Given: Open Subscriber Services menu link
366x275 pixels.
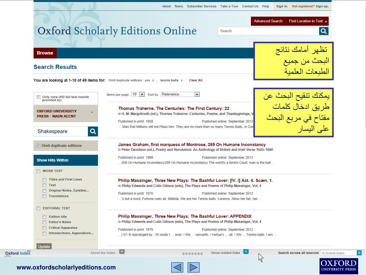Looking at the screenshot, I should [202, 6].
